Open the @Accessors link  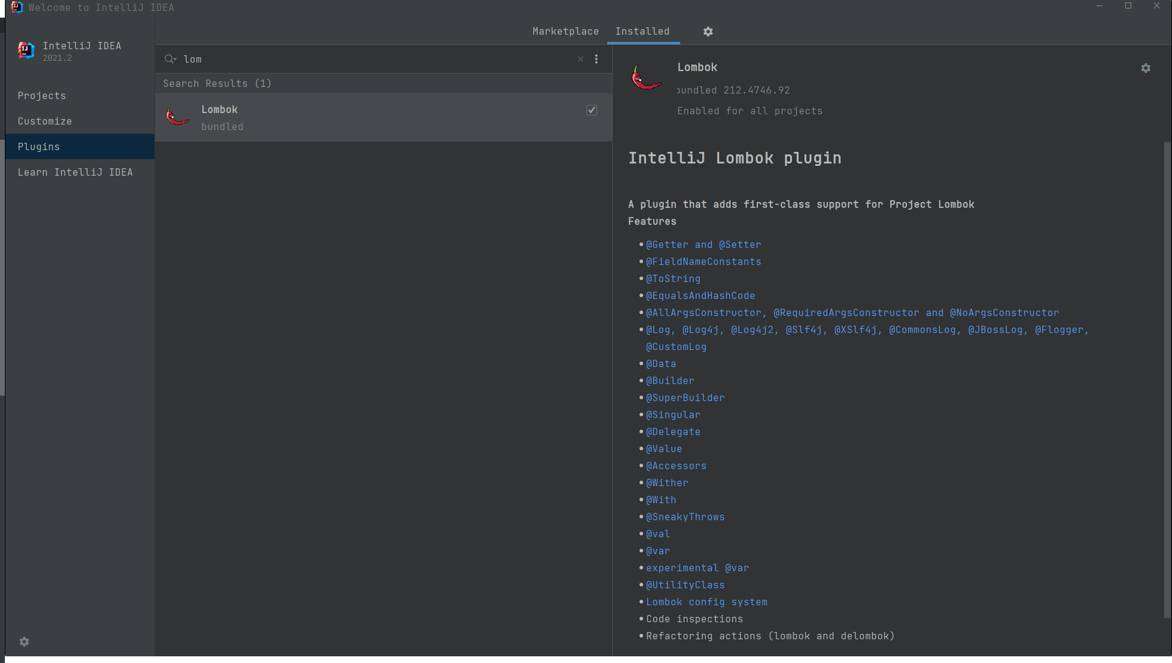coord(676,466)
